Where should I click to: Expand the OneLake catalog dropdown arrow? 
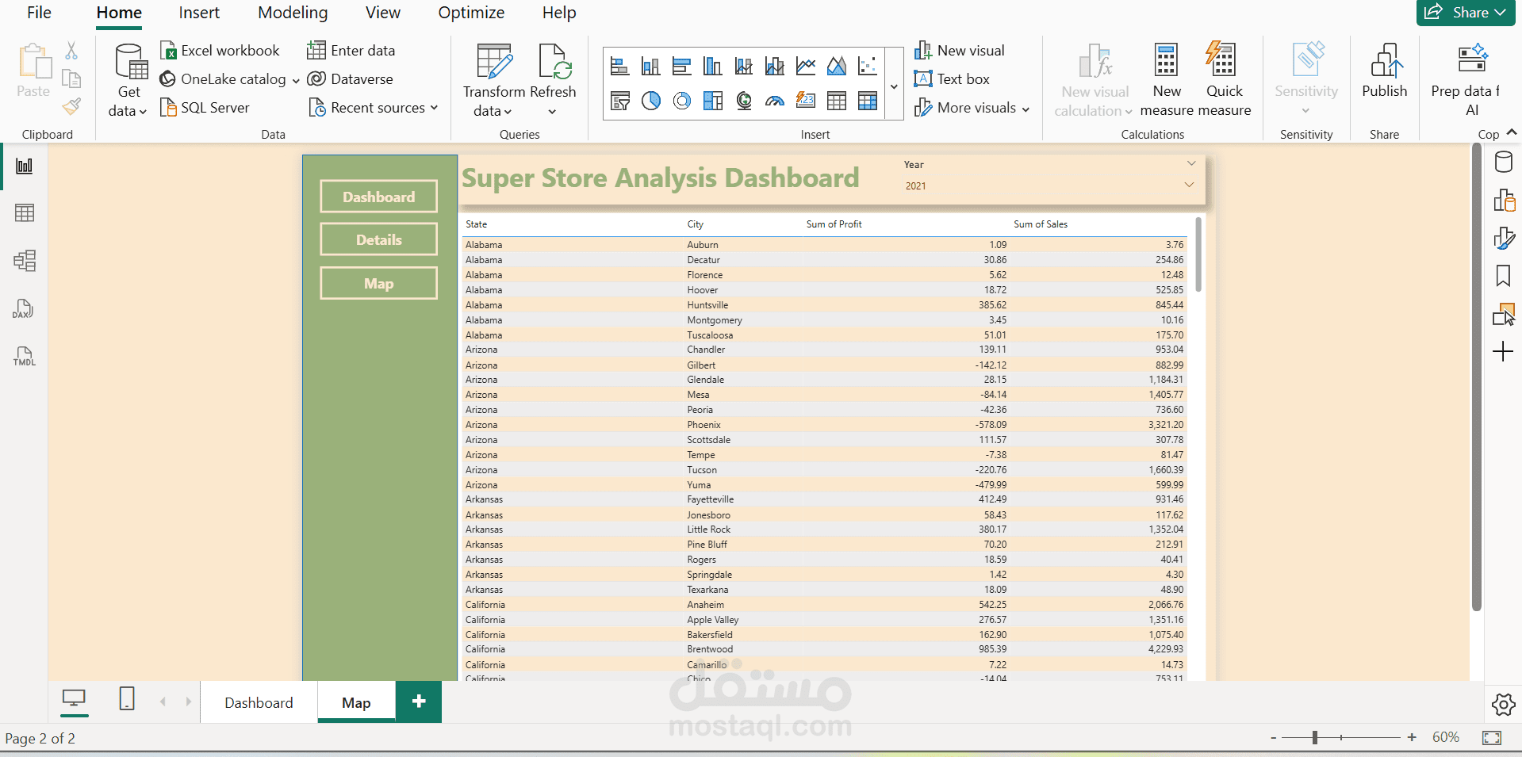296,80
